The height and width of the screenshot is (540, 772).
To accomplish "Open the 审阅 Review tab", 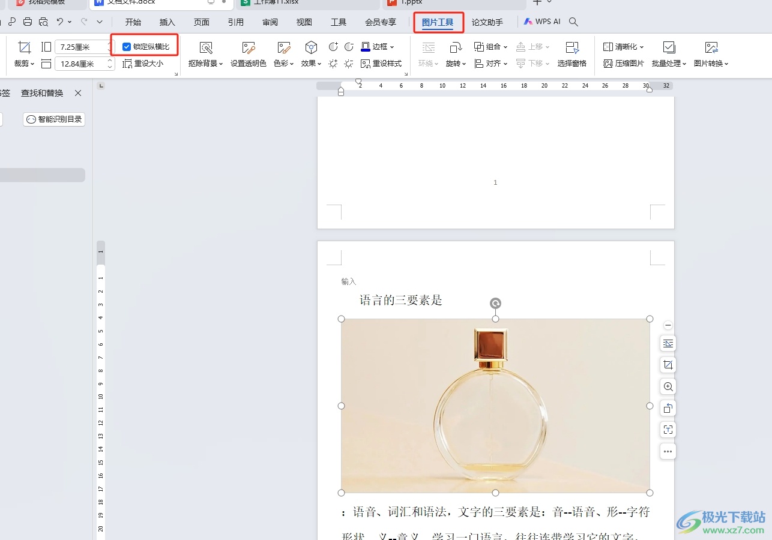I will point(270,22).
